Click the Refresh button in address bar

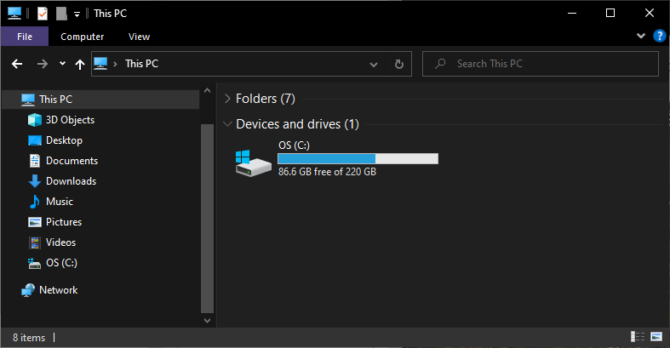click(398, 64)
